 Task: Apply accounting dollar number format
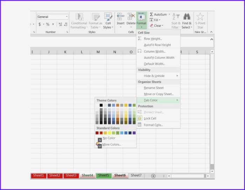pyautogui.click(x=40, y=24)
